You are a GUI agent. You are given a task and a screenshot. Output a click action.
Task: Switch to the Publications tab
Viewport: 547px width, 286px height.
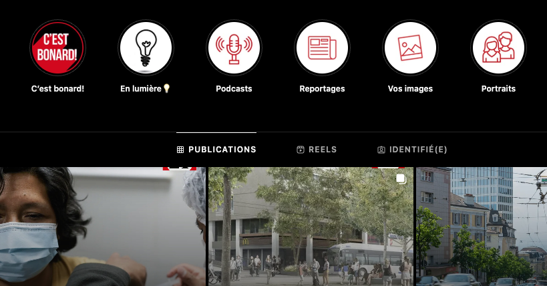(216, 150)
